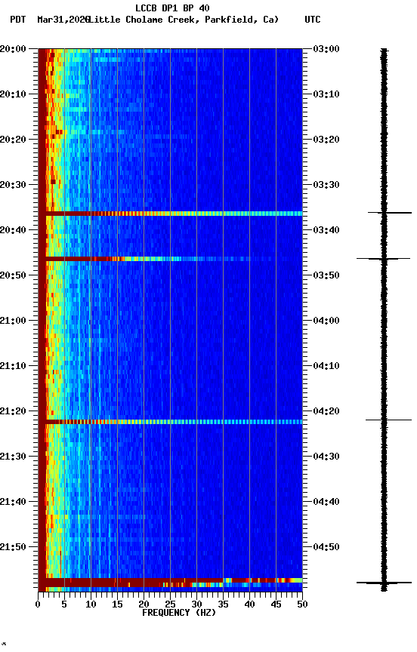The height and width of the screenshot is (652, 417).
Task: Click the '20' frequency axis label
Action: pyautogui.click(x=144, y=604)
